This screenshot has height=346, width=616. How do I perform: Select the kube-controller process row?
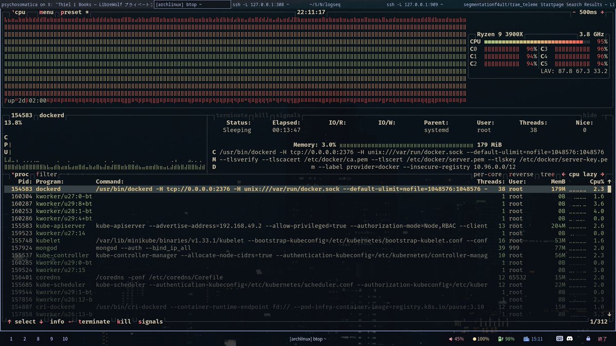305,255
